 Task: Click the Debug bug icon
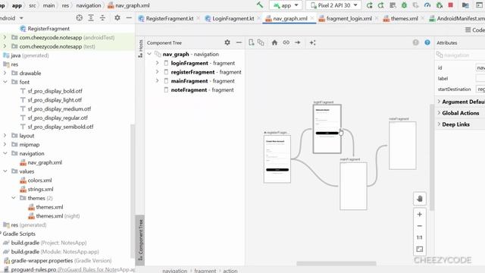(x=404, y=5)
